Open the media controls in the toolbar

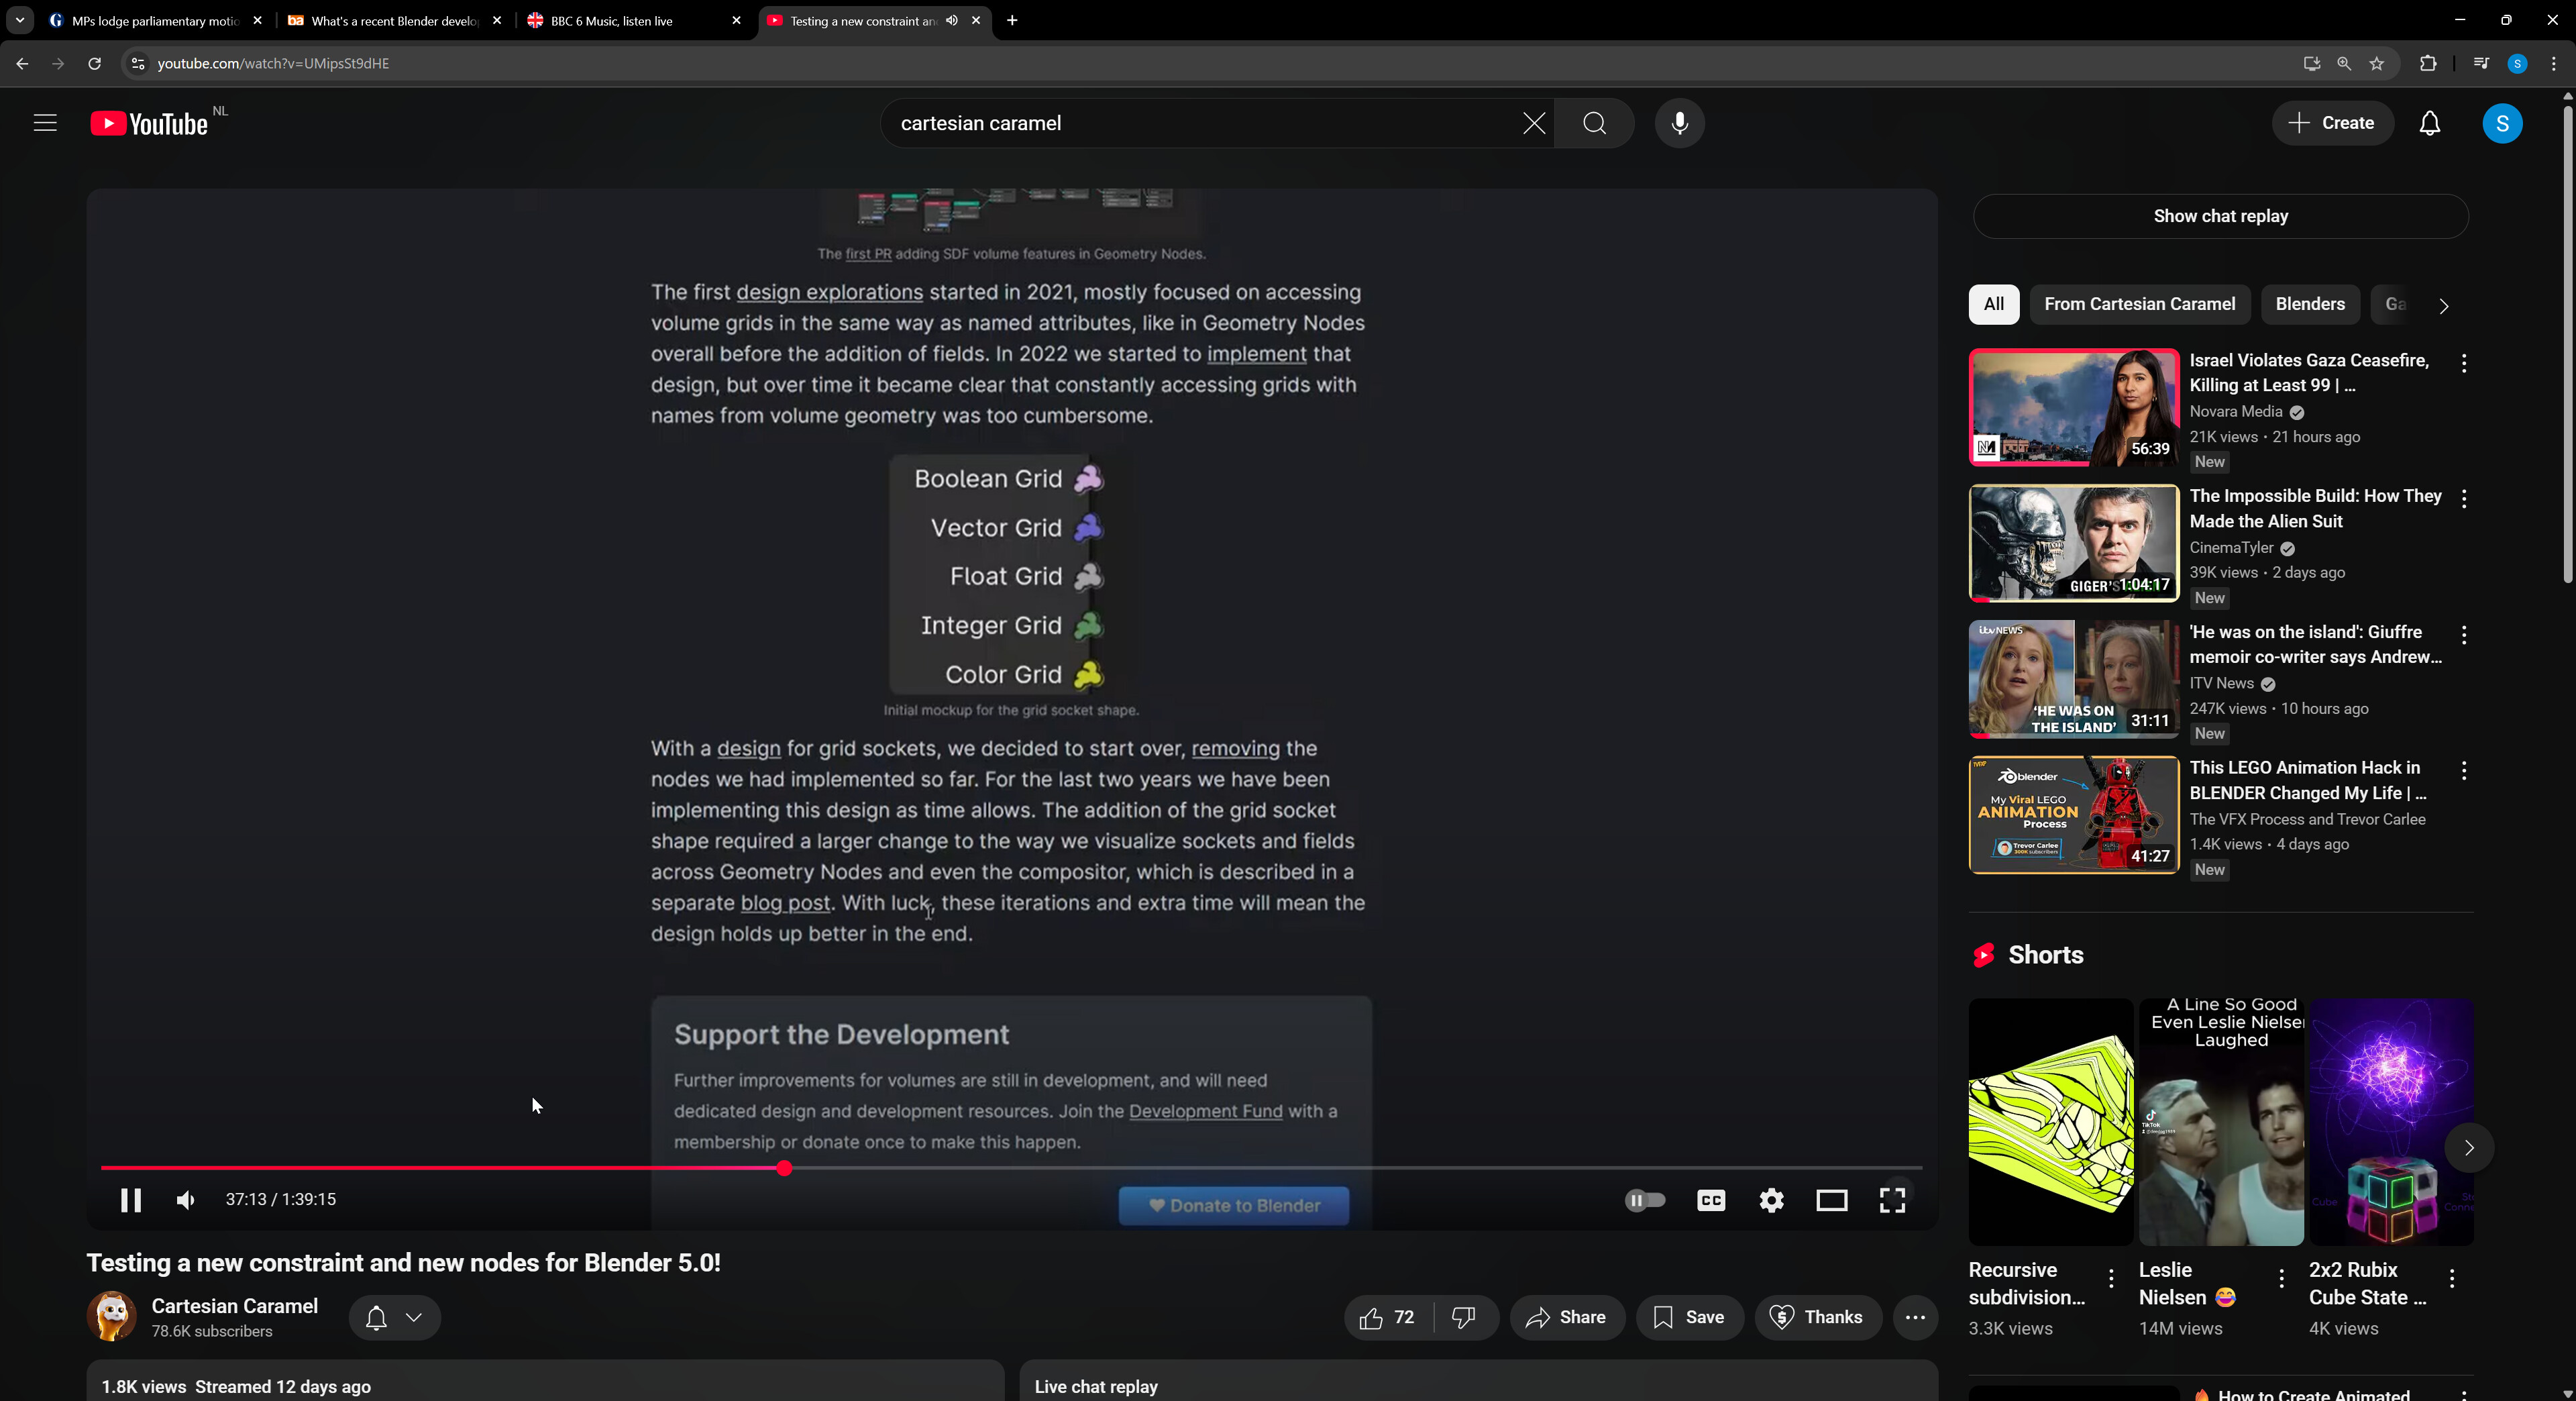(2481, 64)
